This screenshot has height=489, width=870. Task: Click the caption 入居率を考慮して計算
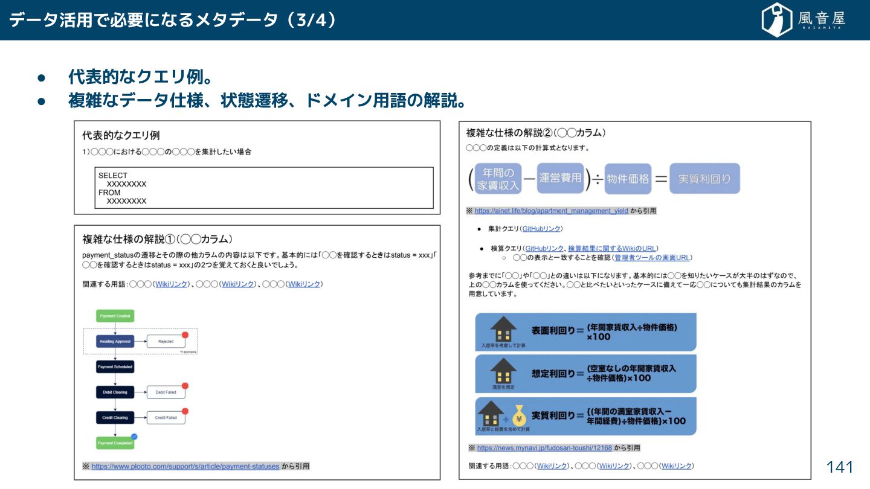503,346
